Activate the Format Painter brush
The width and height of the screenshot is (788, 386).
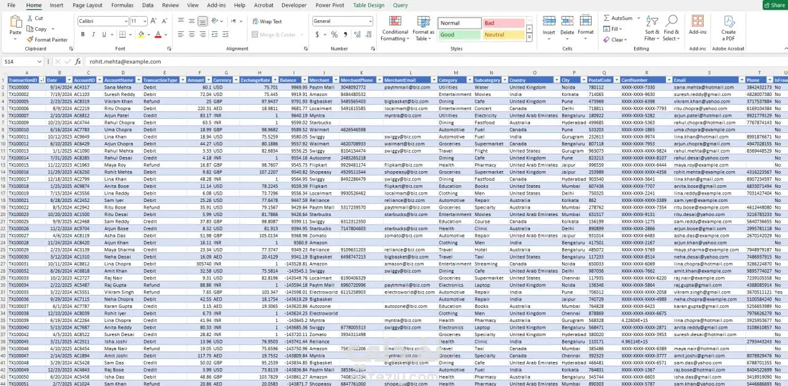[x=30, y=39]
